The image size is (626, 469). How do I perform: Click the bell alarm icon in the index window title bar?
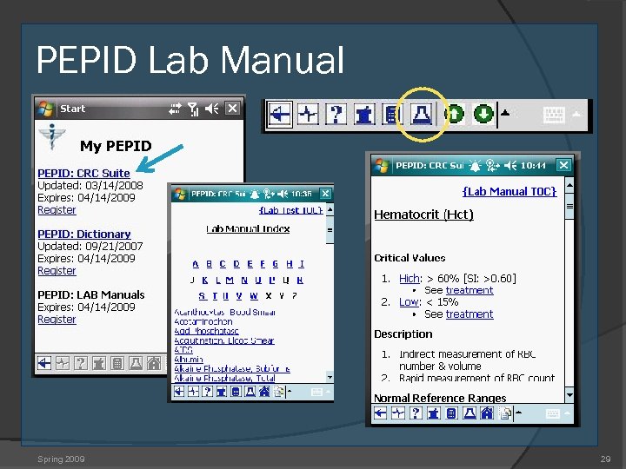tap(254, 194)
